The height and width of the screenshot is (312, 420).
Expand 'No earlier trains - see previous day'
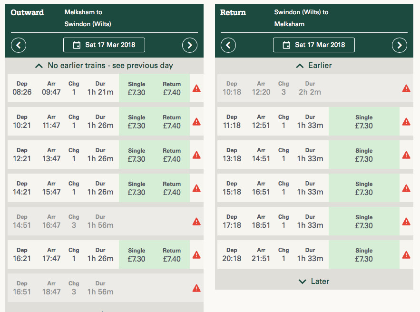click(104, 66)
